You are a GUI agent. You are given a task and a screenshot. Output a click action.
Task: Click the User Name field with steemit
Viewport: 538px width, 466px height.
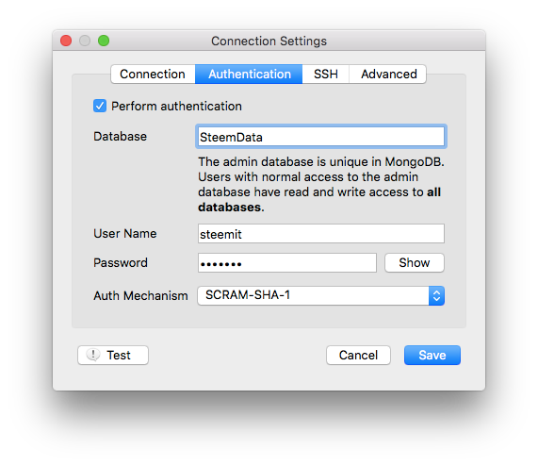coord(321,234)
